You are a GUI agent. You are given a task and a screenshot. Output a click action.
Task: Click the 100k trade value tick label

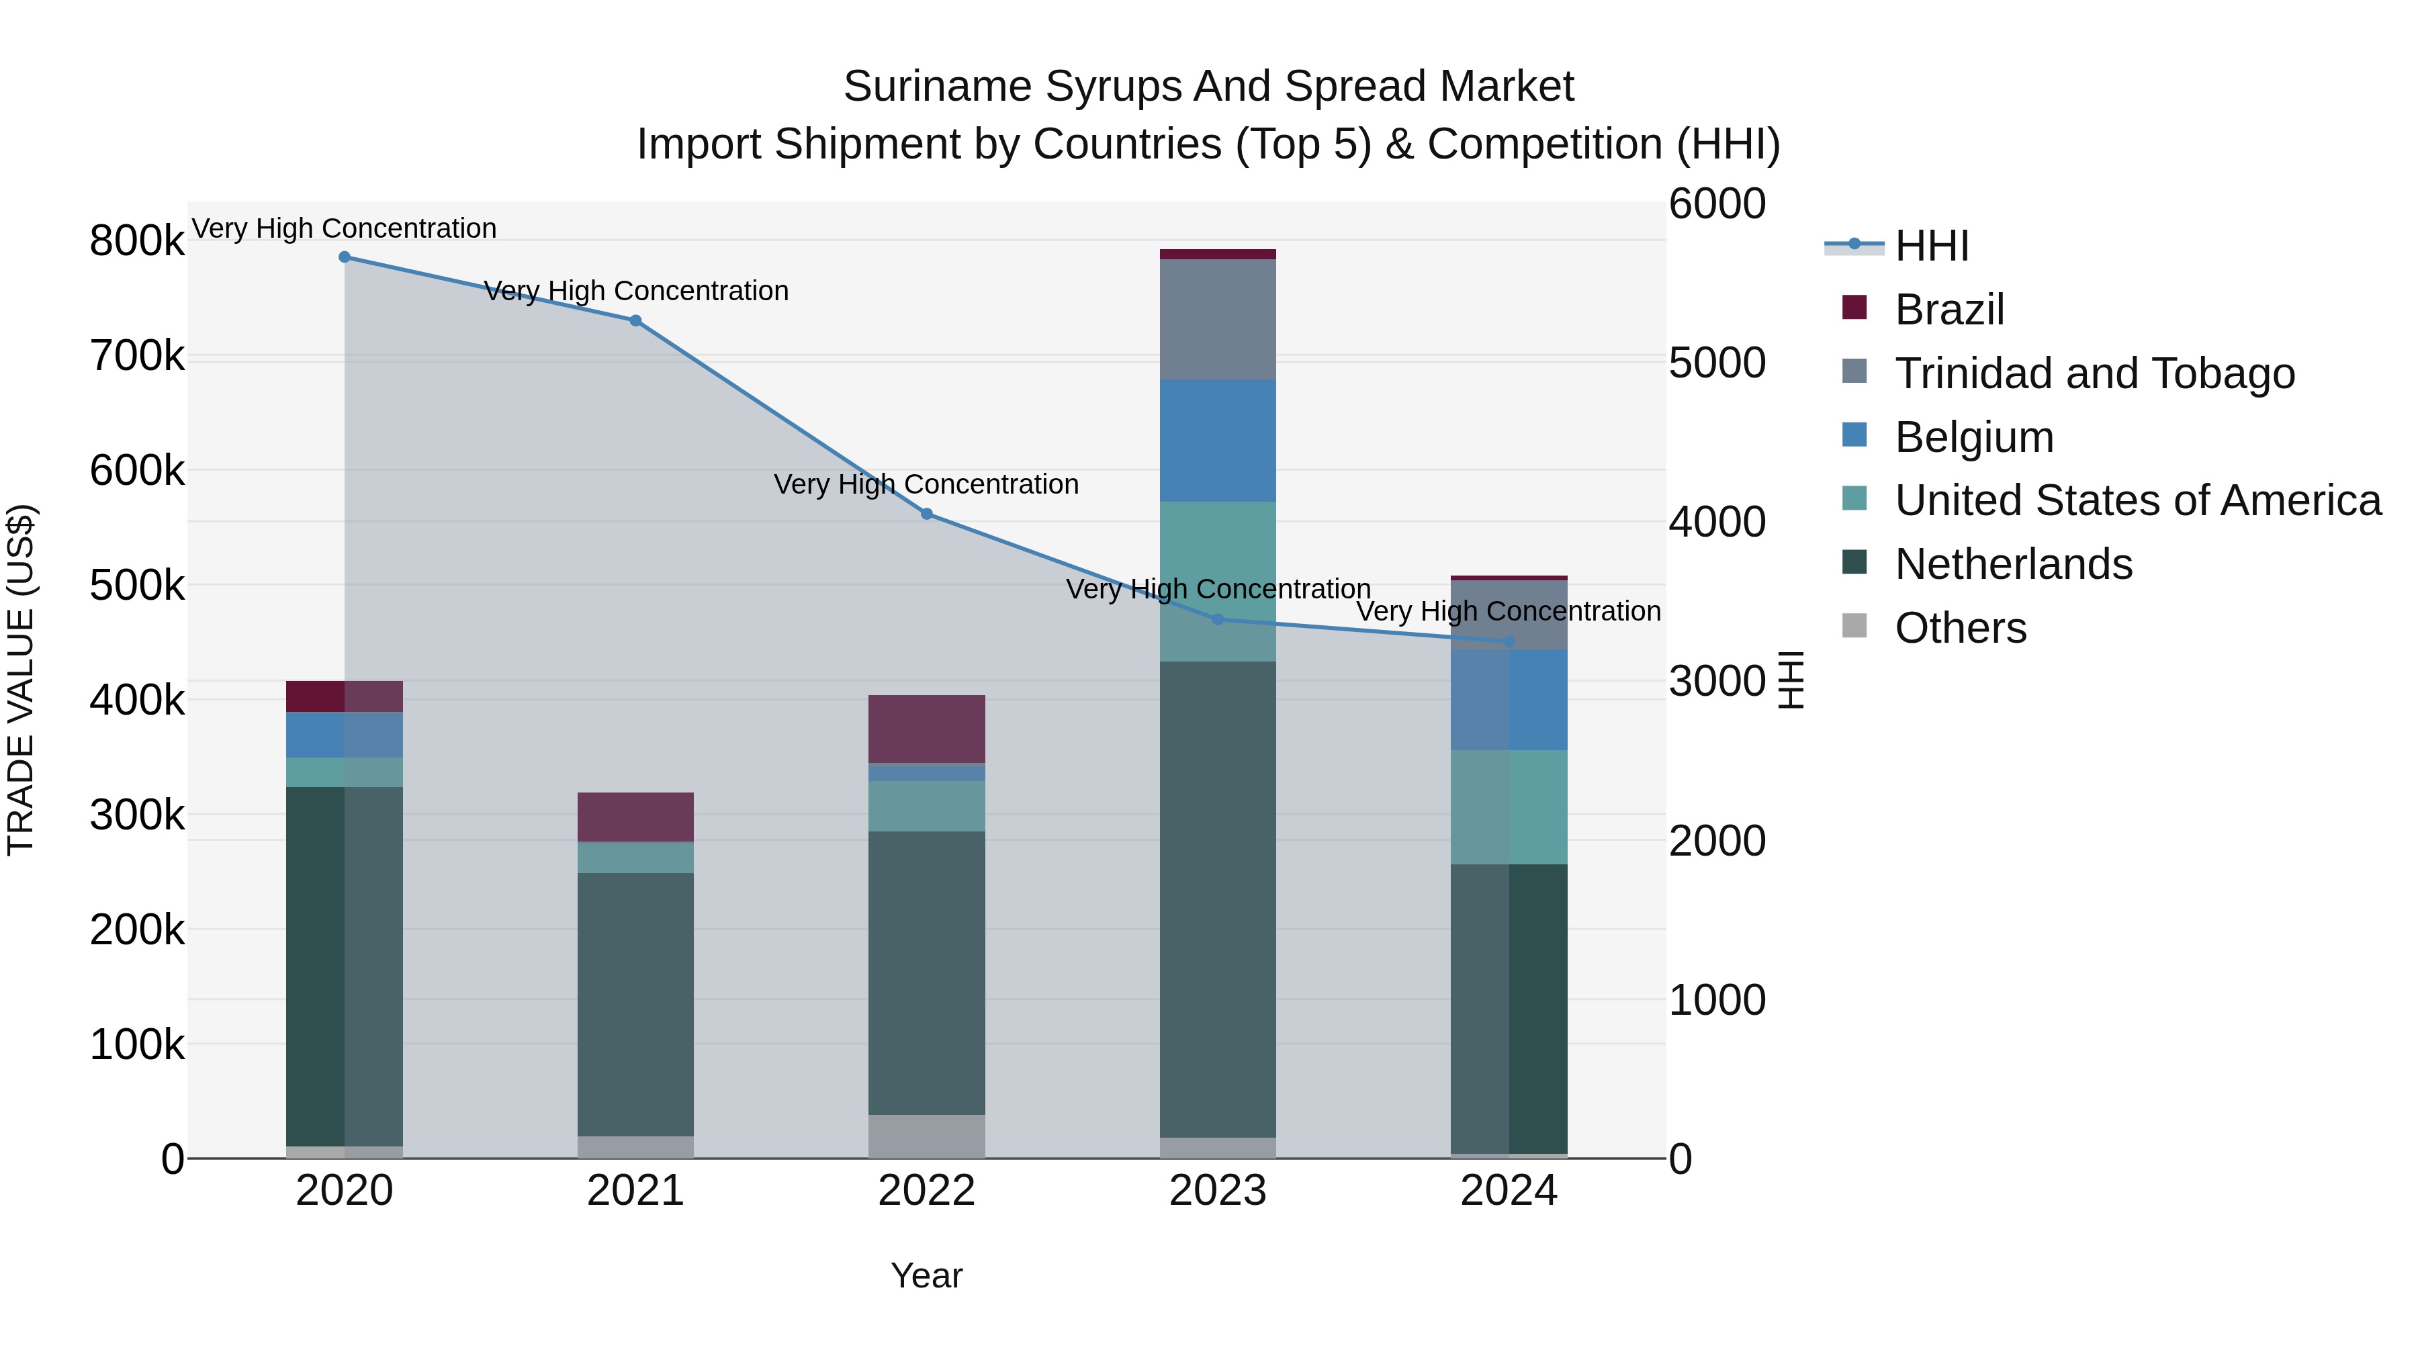[x=137, y=1044]
